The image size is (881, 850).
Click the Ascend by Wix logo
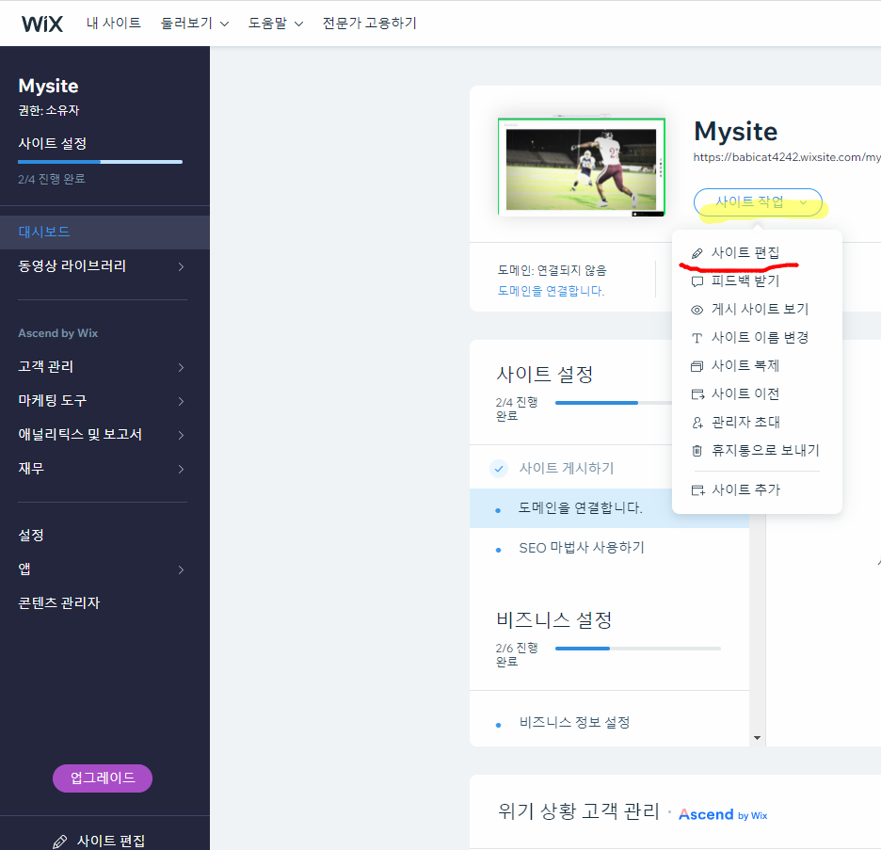pos(723,814)
